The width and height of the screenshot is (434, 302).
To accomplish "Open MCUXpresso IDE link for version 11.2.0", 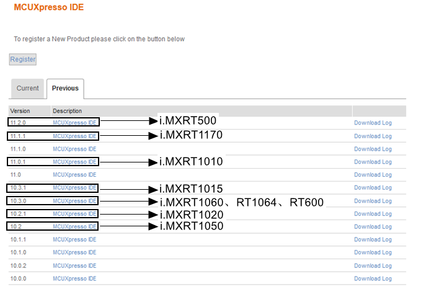I will [74, 123].
